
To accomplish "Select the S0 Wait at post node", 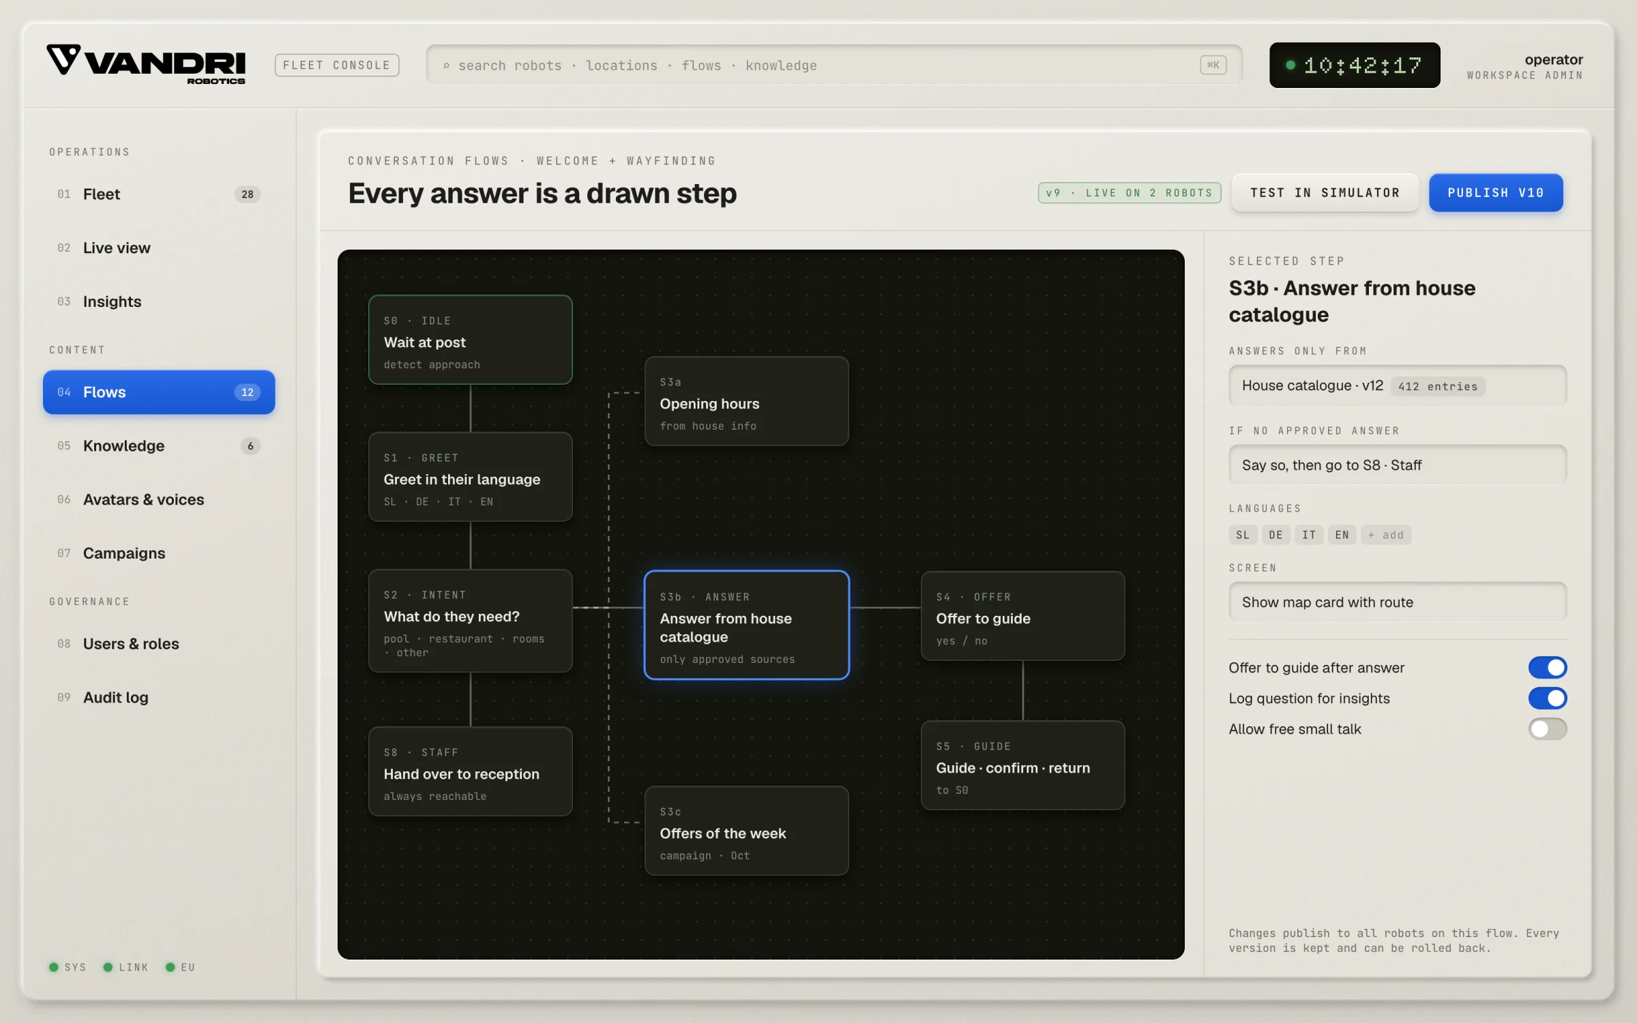I will (471, 340).
